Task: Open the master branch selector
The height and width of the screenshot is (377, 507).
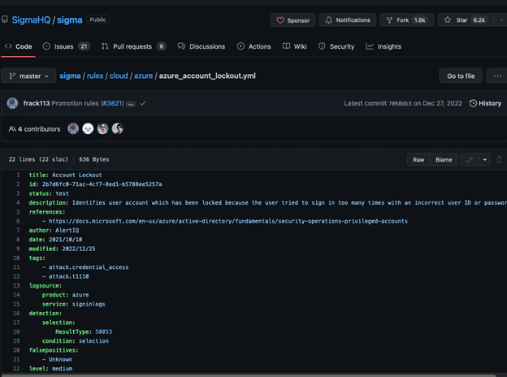Action: point(29,76)
